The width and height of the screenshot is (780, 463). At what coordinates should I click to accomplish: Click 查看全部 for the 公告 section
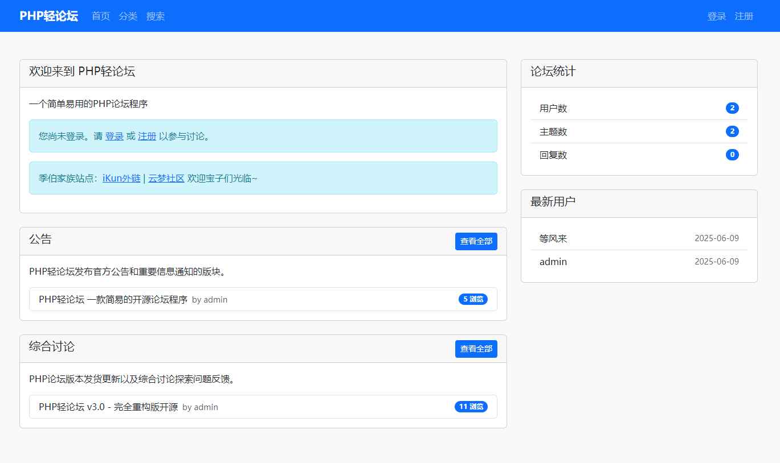coord(476,241)
